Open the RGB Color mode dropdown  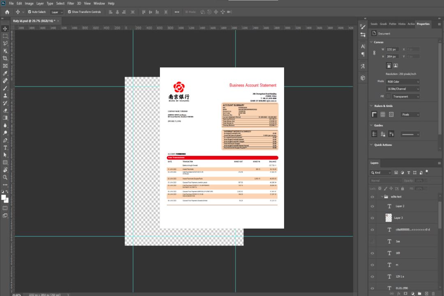click(402, 81)
